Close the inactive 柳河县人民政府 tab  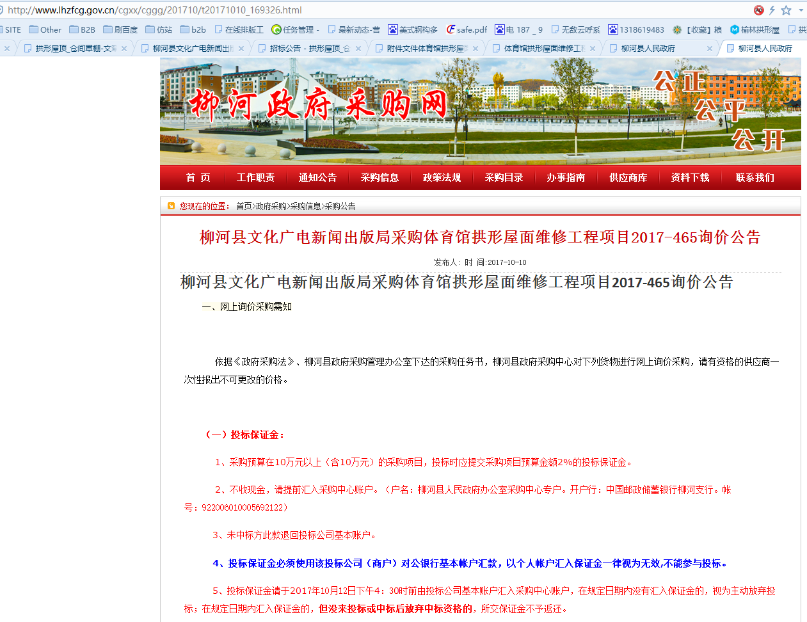[710, 49]
